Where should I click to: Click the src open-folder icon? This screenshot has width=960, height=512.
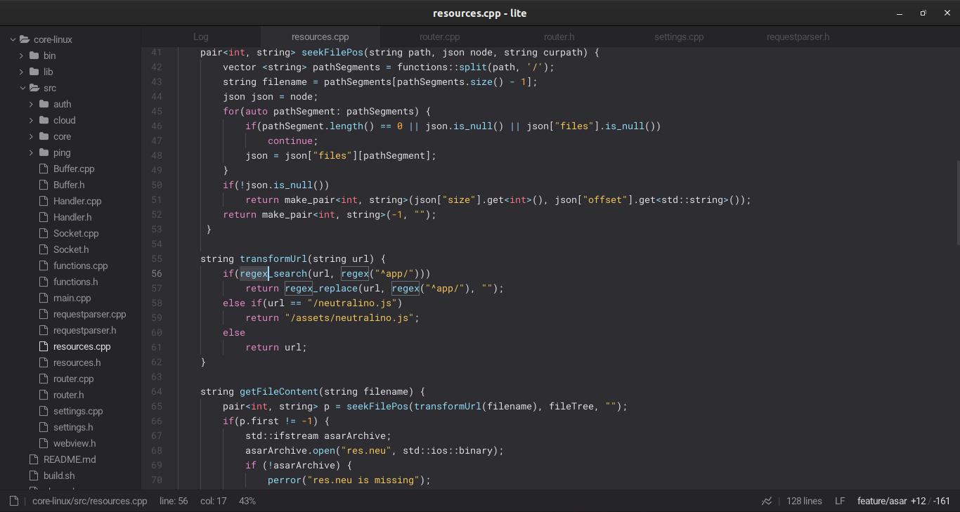[34, 88]
